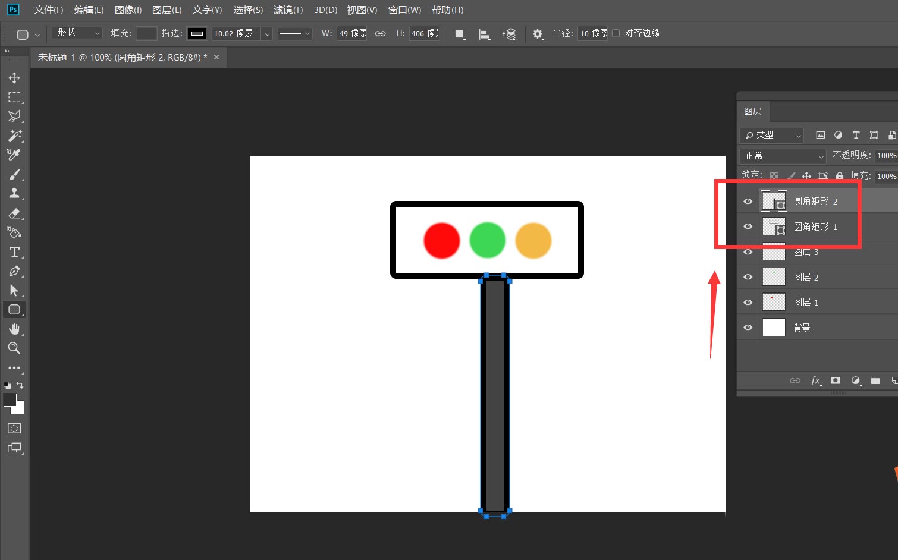The image size is (898, 560).
Task: Toggle Quick Mask mode
Action: 14,428
